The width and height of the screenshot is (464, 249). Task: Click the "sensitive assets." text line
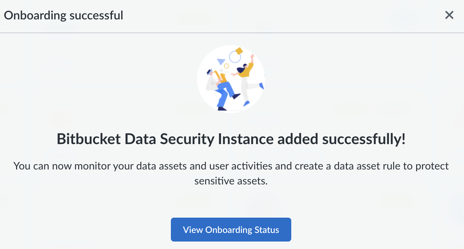pyautogui.click(x=231, y=181)
